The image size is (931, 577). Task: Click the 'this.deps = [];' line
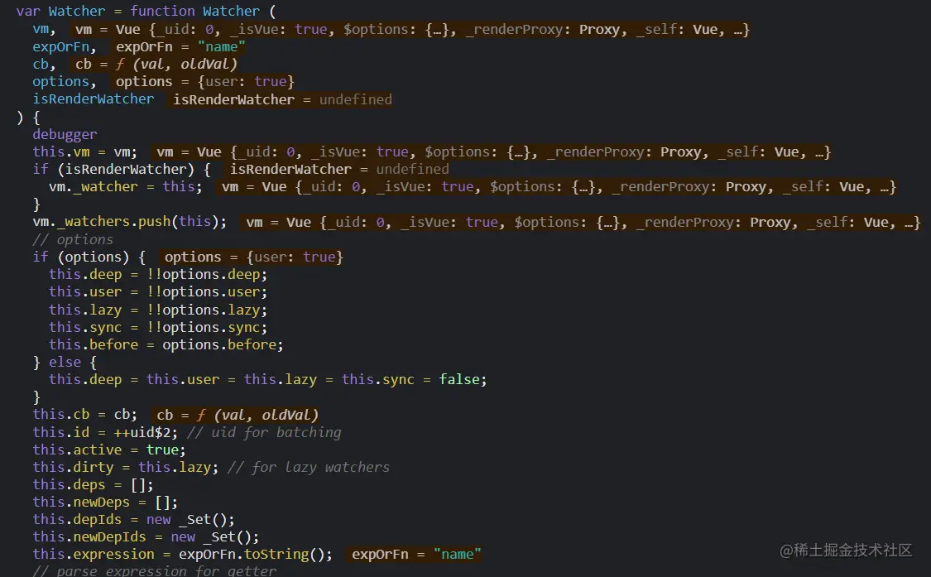coord(94,484)
